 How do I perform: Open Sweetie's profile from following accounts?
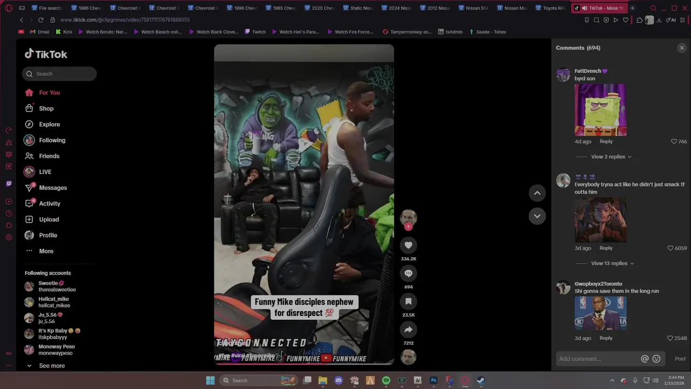click(50, 286)
